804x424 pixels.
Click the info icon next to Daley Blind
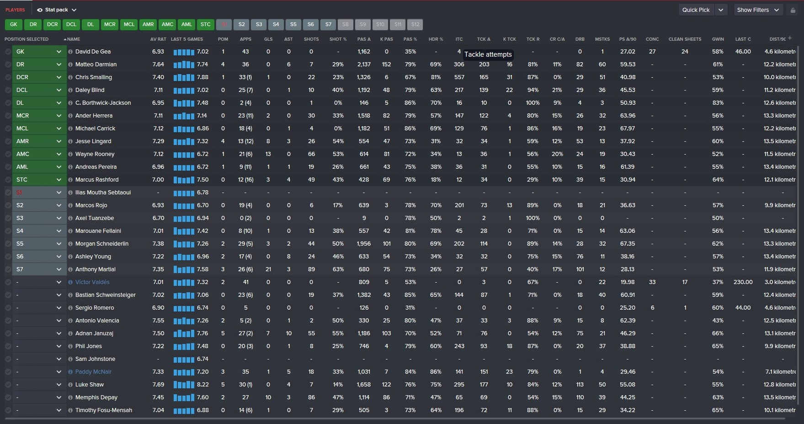click(70, 90)
